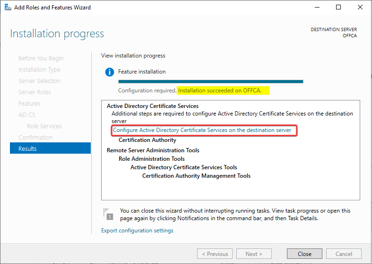The image size is (372, 264).
Task: Select the Role Services step under AD CS
Action: [44, 126]
